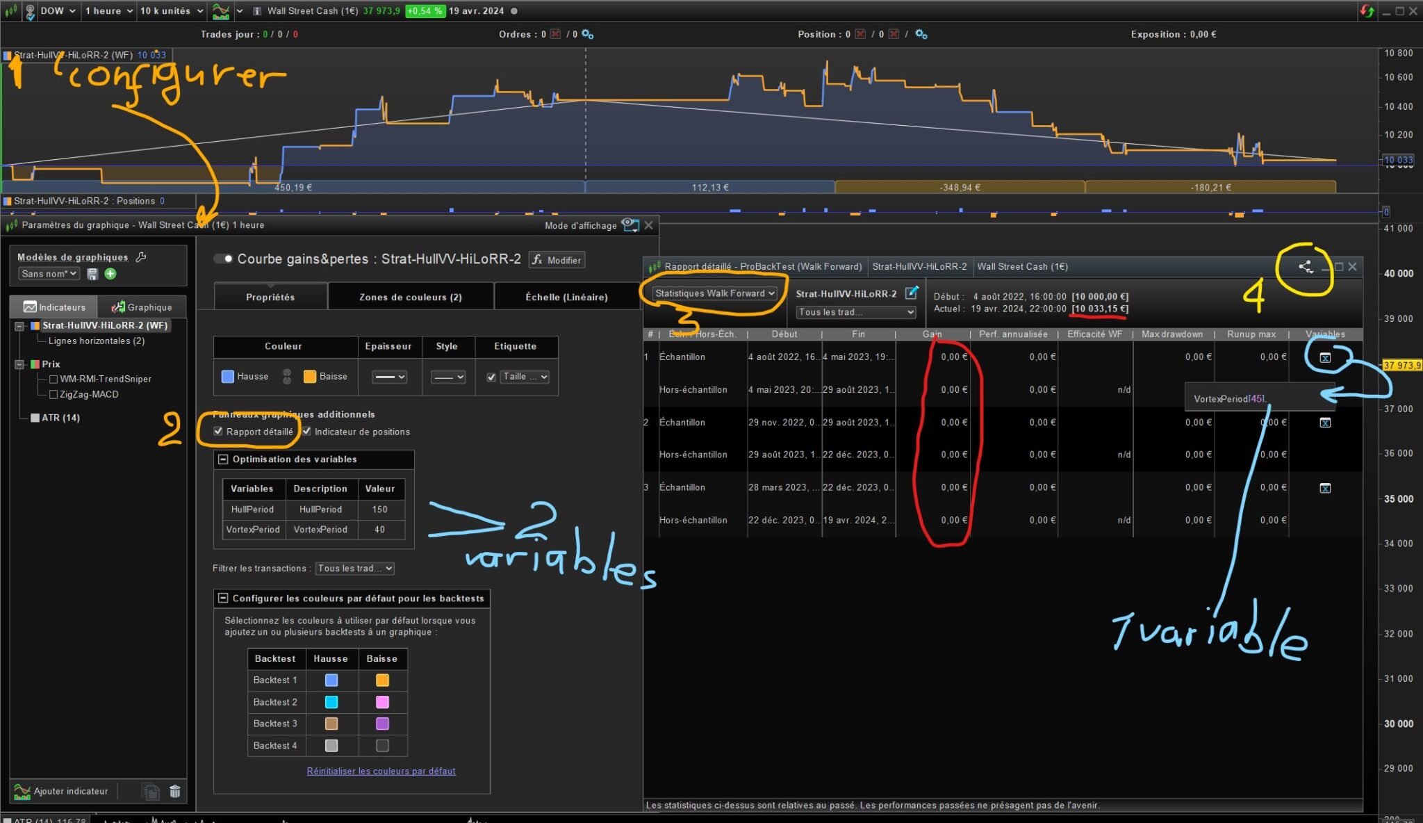Switch to the Zones de couleurs (2) tab
Screen dimensions: 1423x823
click(410, 297)
